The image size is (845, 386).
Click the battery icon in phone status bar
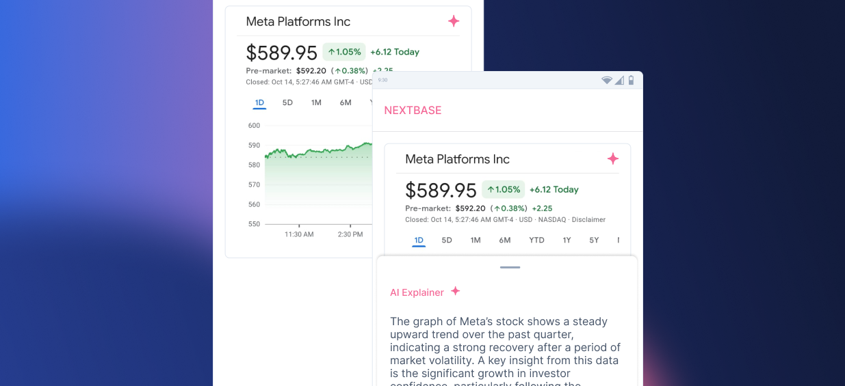[631, 81]
